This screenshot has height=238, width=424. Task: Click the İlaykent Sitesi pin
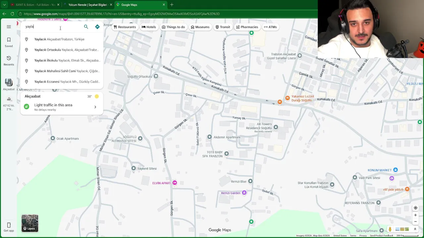133,168
